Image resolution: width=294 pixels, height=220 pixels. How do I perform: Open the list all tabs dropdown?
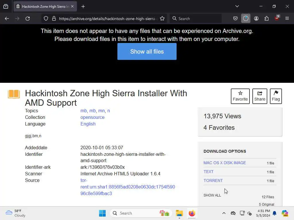click(237, 6)
